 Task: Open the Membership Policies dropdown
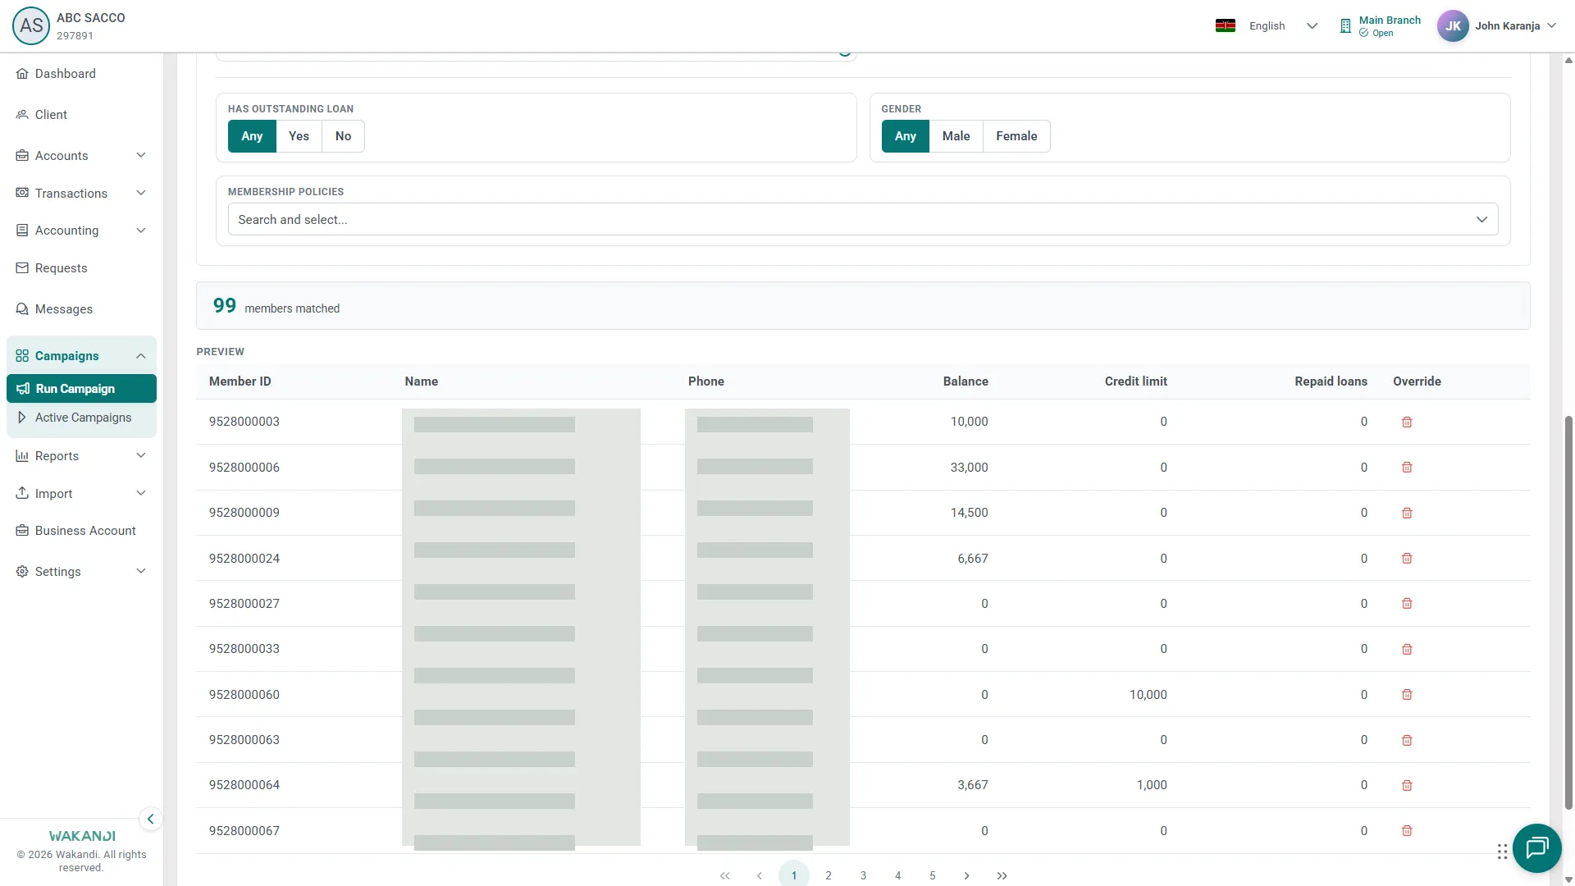point(863,219)
